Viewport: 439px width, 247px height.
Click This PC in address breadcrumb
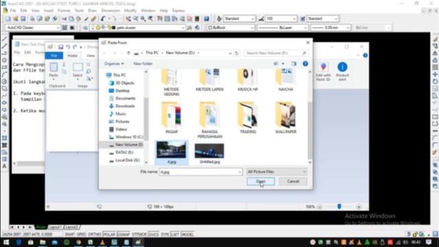click(152, 53)
